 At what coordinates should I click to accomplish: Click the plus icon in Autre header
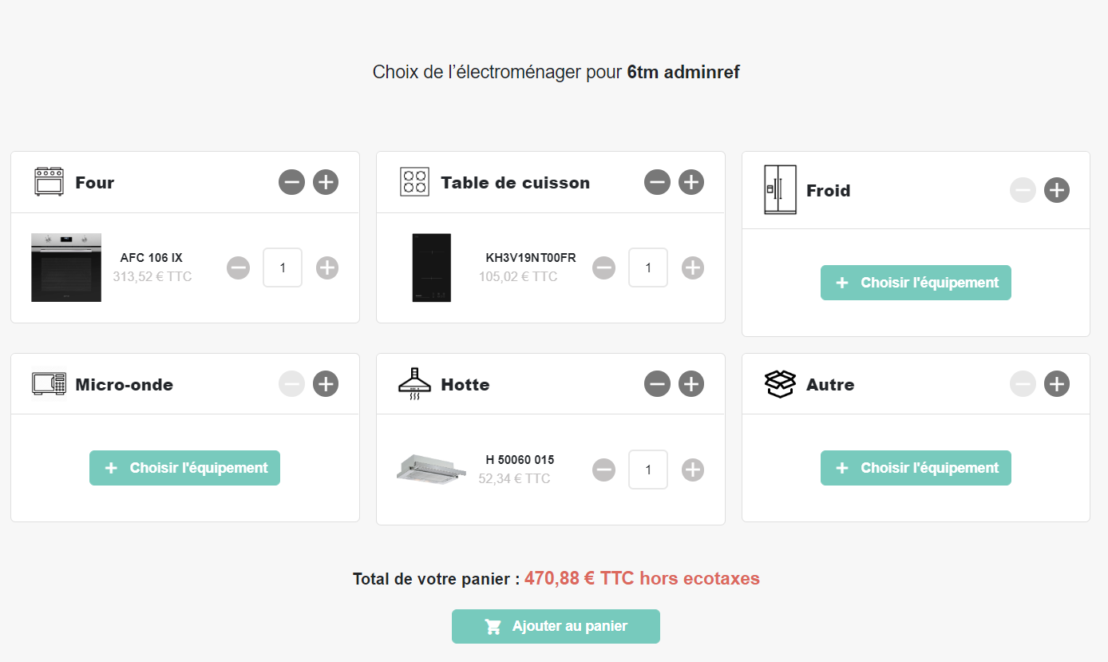[x=1056, y=384]
